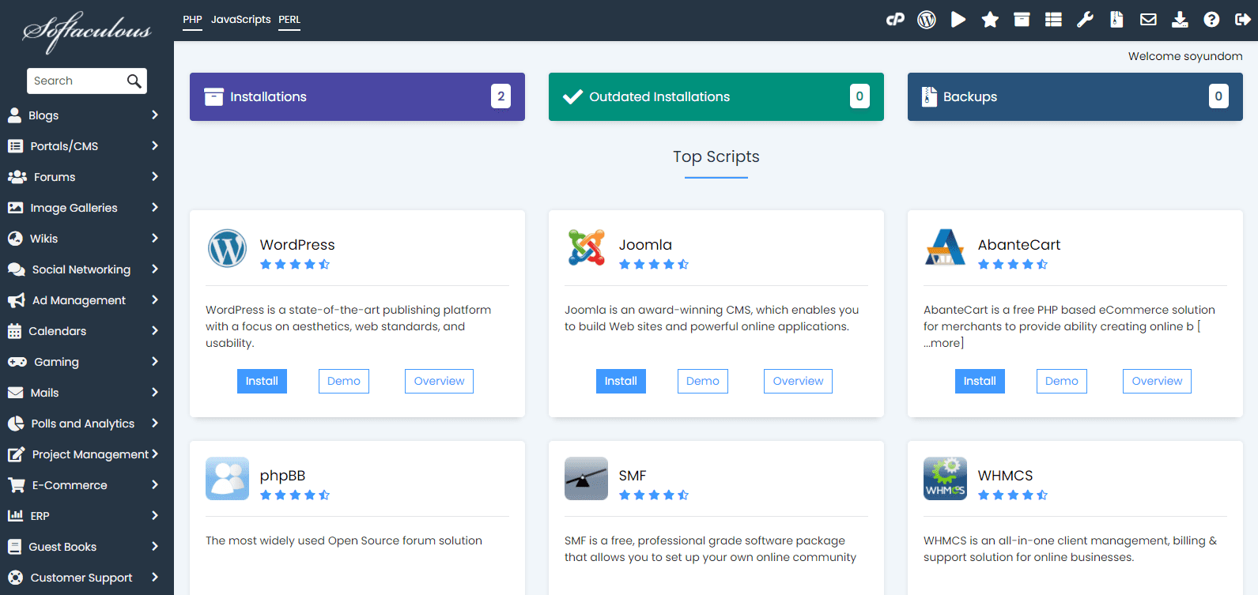Install Joomla
The height and width of the screenshot is (595, 1258).
[621, 381]
